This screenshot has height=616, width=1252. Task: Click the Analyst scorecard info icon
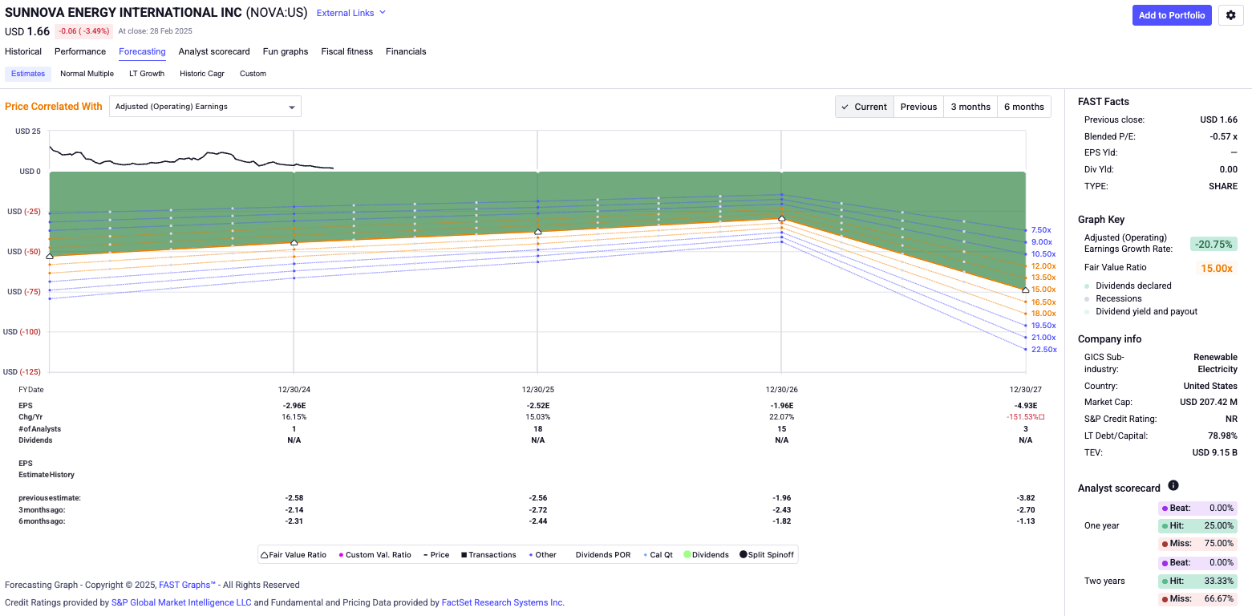[1173, 485]
